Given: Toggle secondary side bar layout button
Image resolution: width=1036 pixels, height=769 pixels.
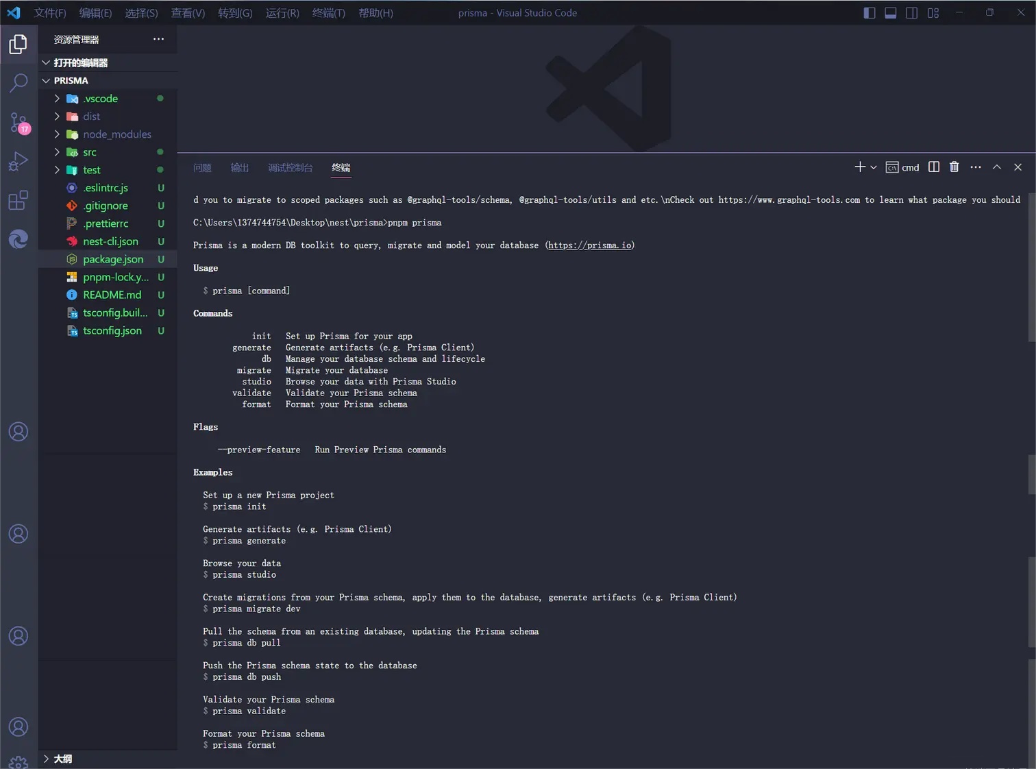Looking at the screenshot, I should click(912, 13).
